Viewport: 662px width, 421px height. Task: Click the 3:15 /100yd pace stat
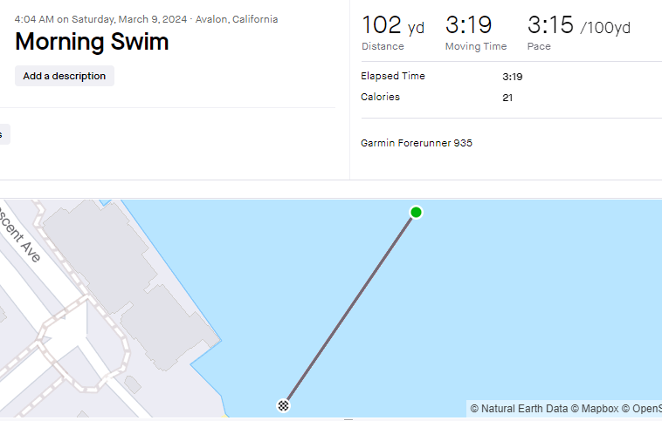pos(578,26)
